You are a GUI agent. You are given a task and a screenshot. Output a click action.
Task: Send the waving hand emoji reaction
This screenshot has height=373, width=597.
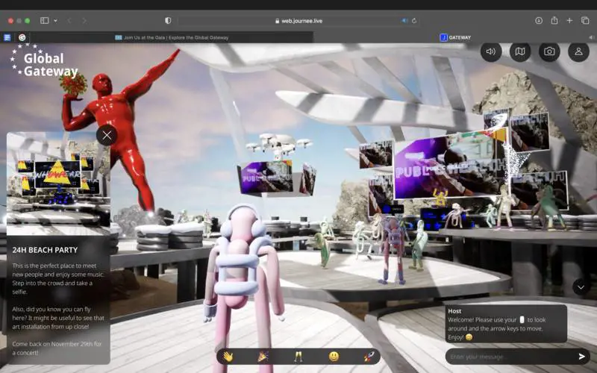point(228,357)
